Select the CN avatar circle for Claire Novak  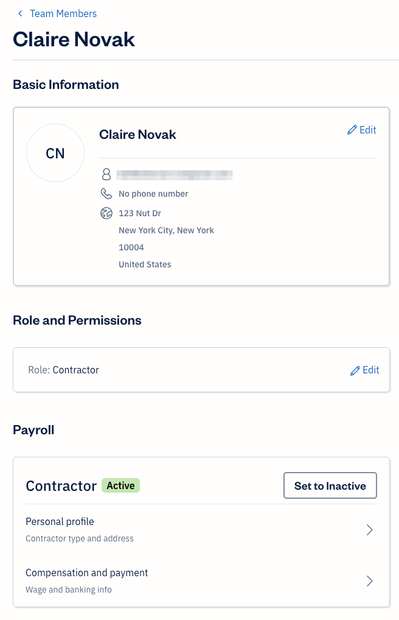coord(55,153)
